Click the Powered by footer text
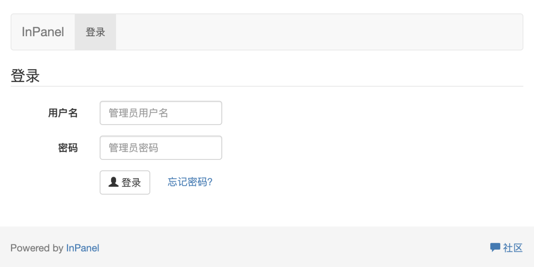This screenshot has width=534, height=267. point(38,248)
